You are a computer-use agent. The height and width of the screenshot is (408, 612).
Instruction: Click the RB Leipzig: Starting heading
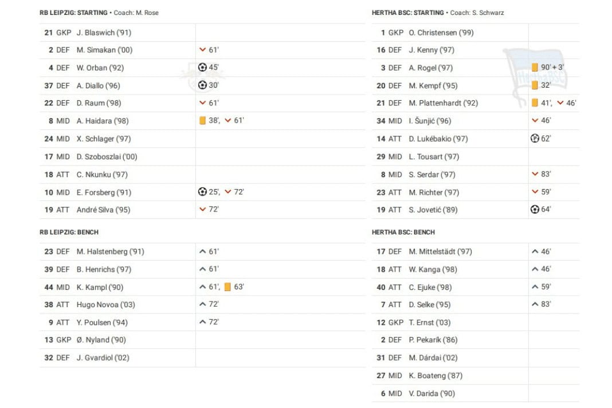73,13
